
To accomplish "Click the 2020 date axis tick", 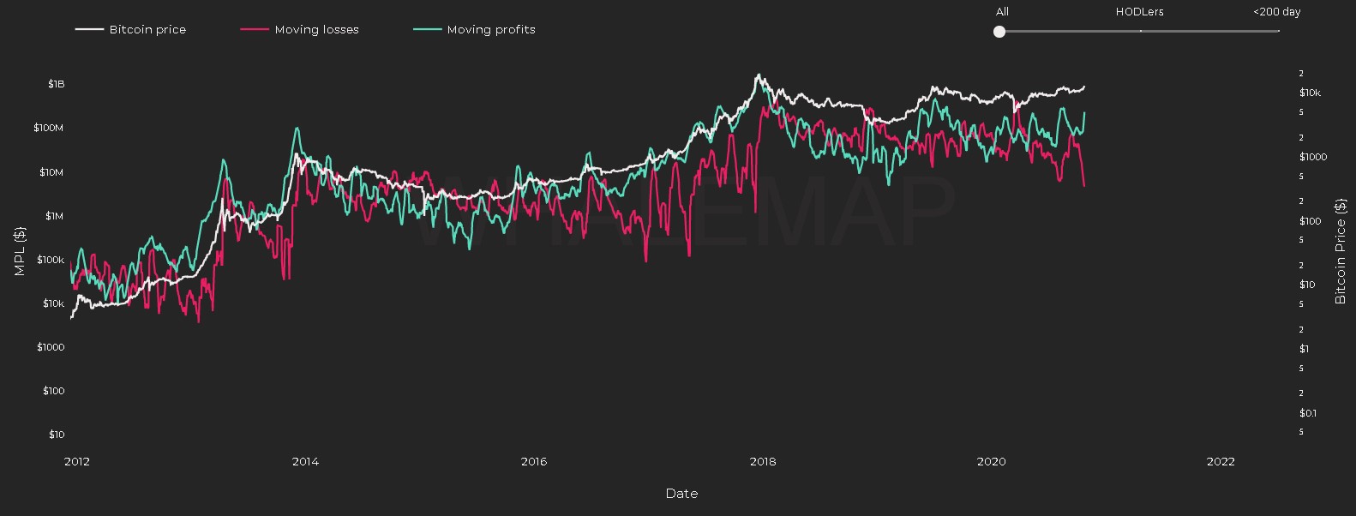I will (x=991, y=461).
